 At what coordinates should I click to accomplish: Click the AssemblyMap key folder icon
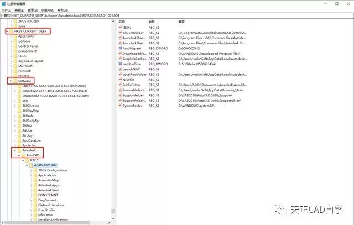click(35, 180)
